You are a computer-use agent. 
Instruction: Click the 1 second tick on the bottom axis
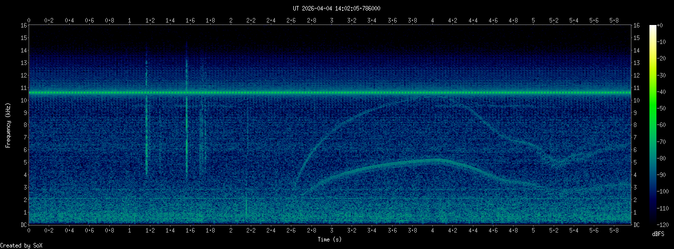click(130, 230)
